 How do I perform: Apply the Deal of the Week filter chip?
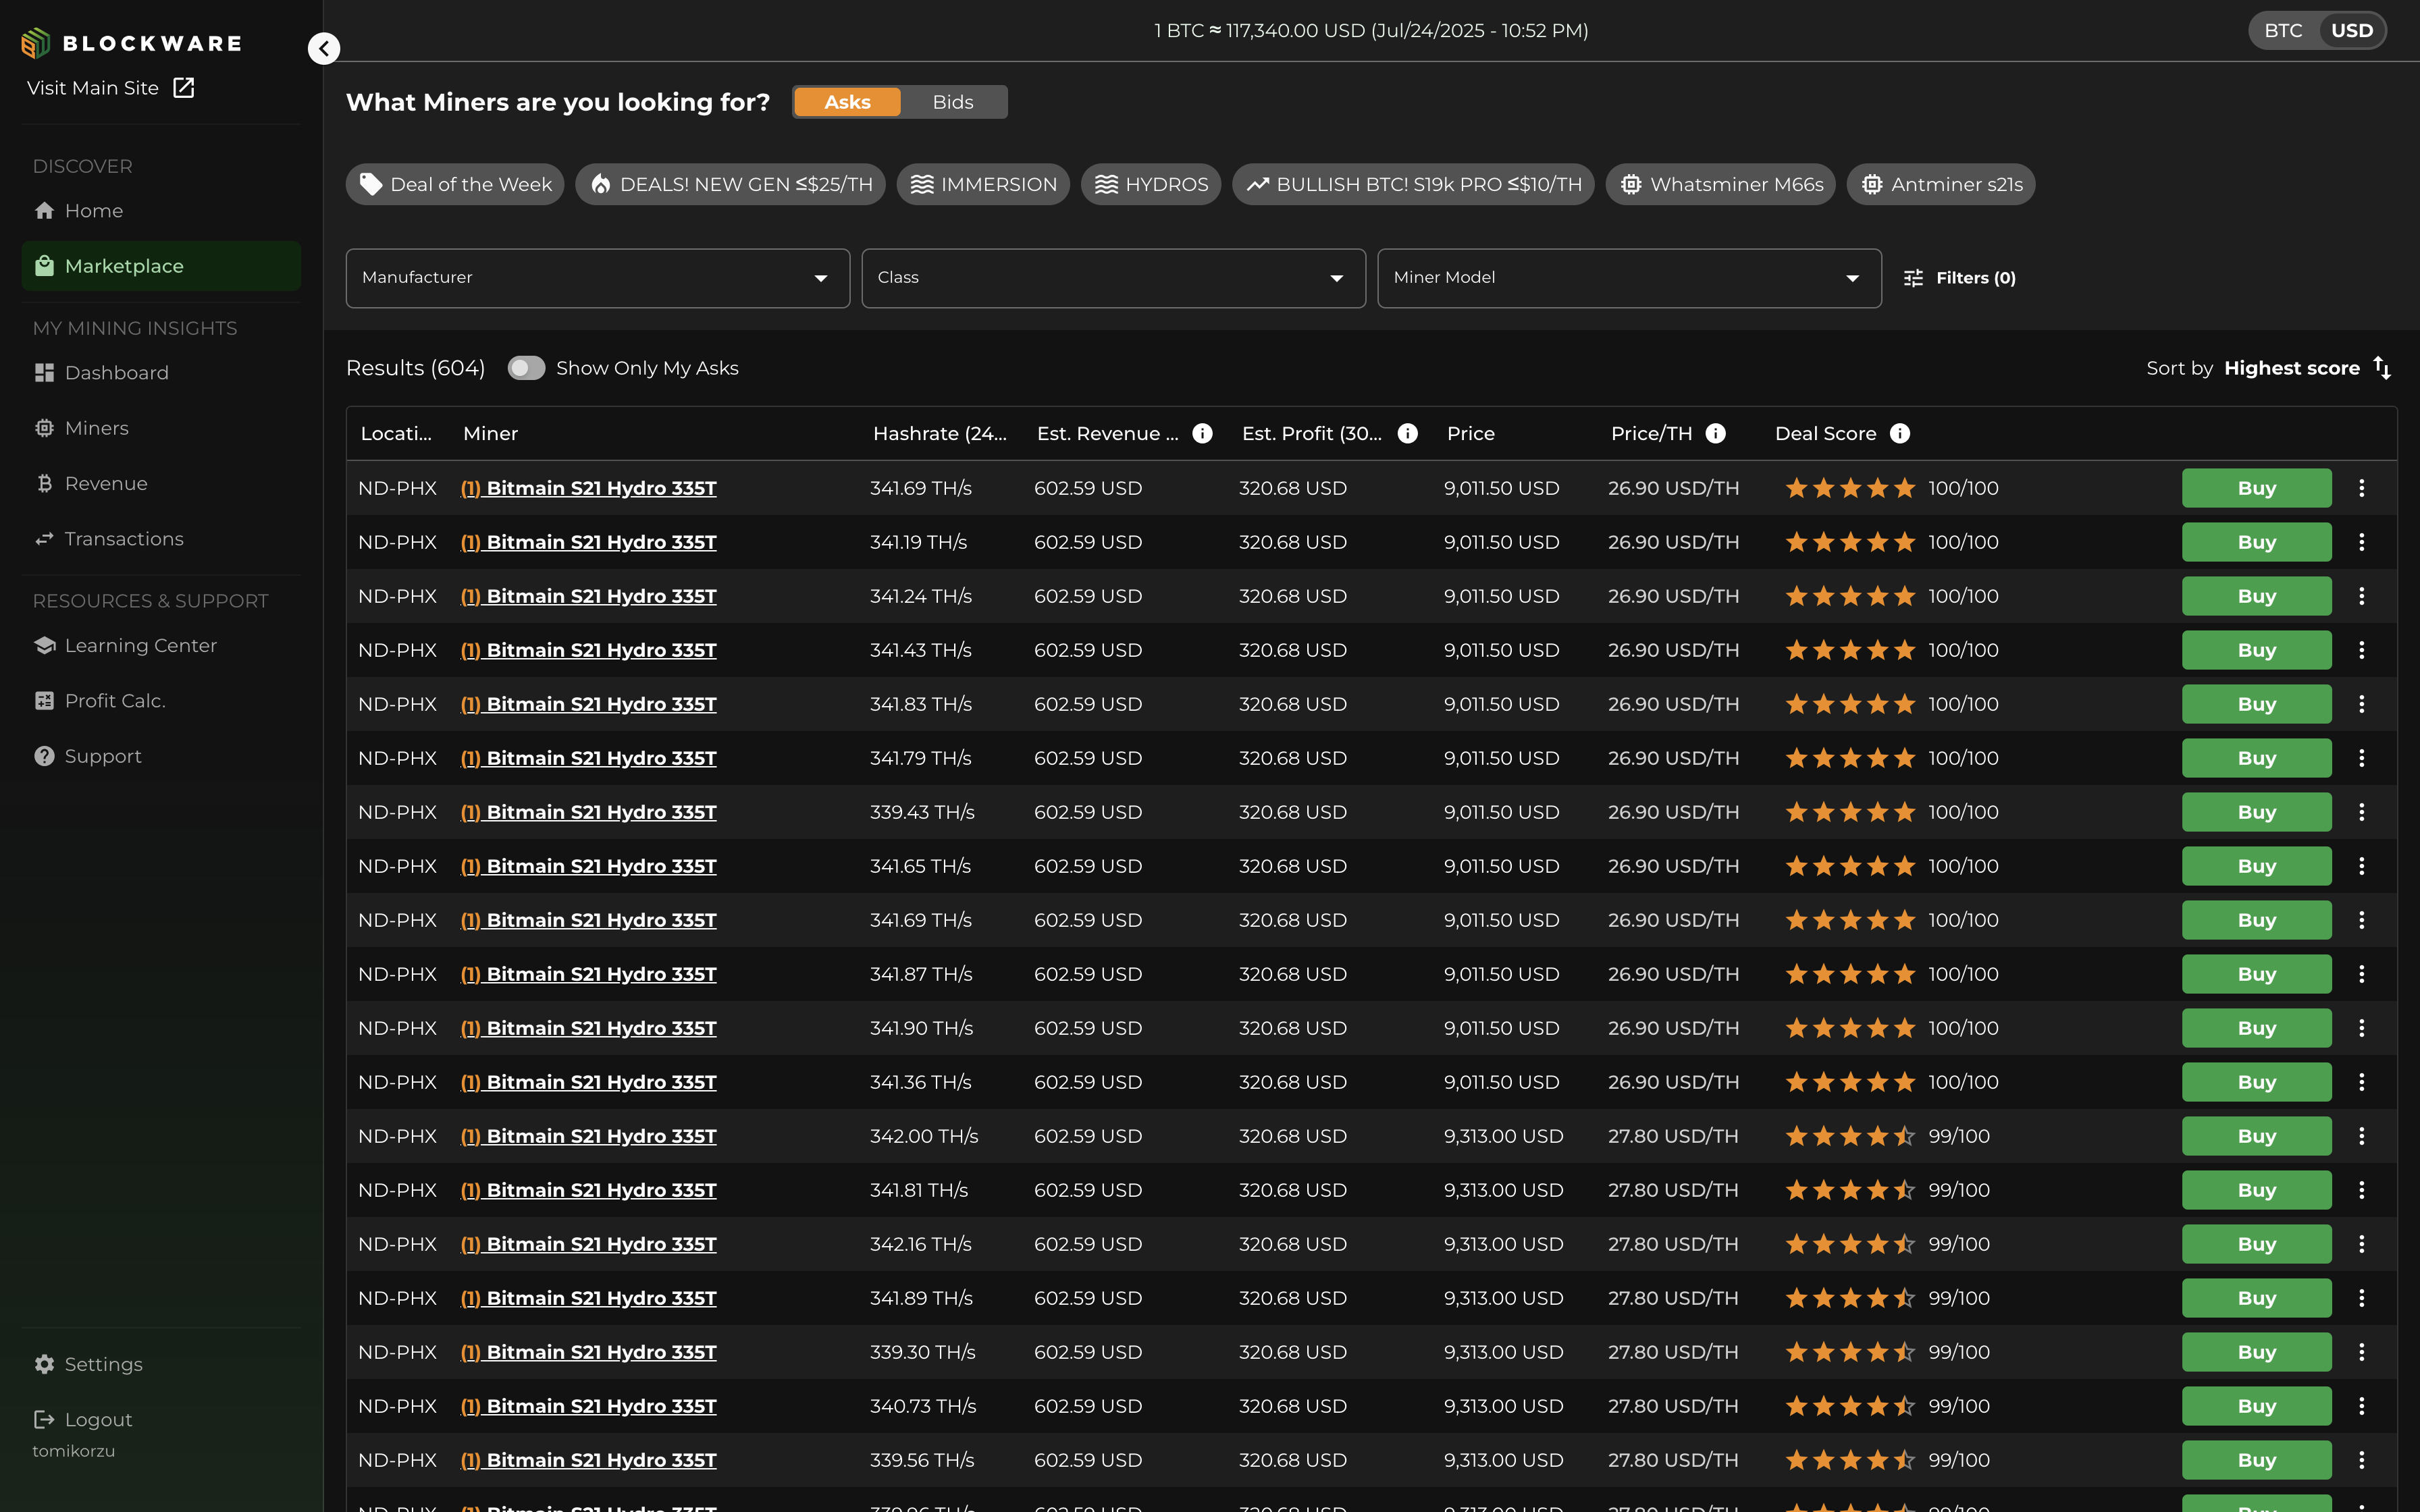(x=455, y=184)
